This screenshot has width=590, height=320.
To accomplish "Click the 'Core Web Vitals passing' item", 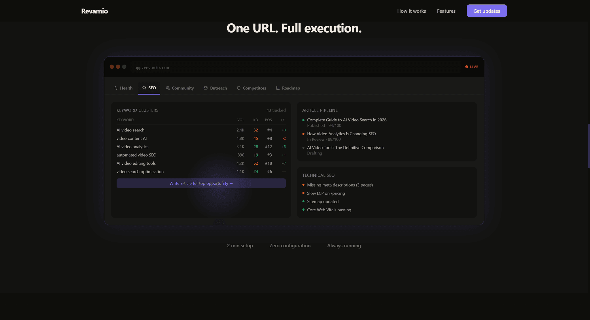I will pyautogui.click(x=329, y=210).
